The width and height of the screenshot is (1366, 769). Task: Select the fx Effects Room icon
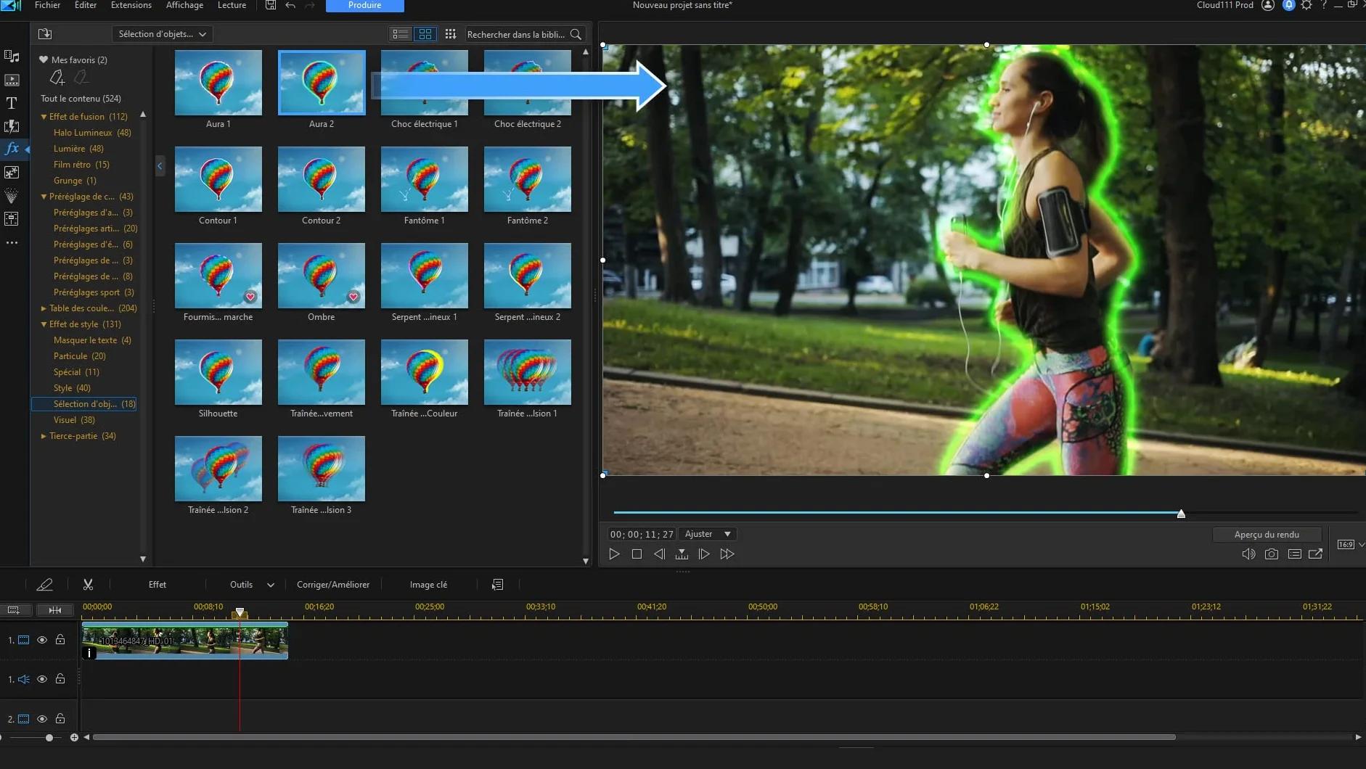click(12, 149)
